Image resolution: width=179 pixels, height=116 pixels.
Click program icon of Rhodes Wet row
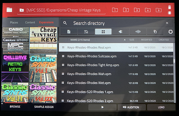(63, 83)
